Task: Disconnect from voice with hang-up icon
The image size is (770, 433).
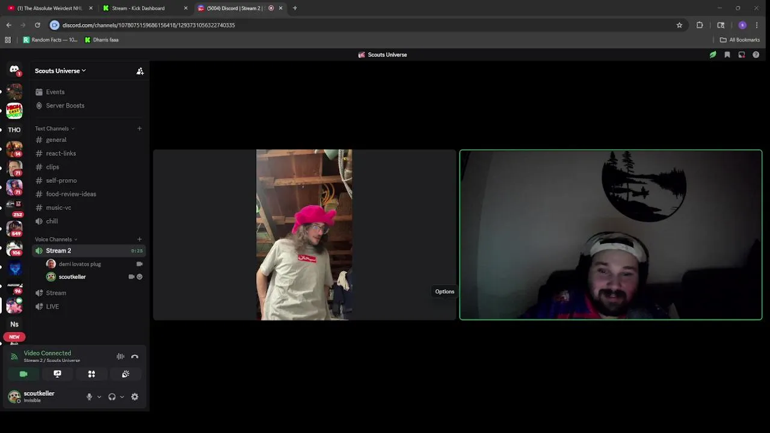Action: click(x=135, y=357)
